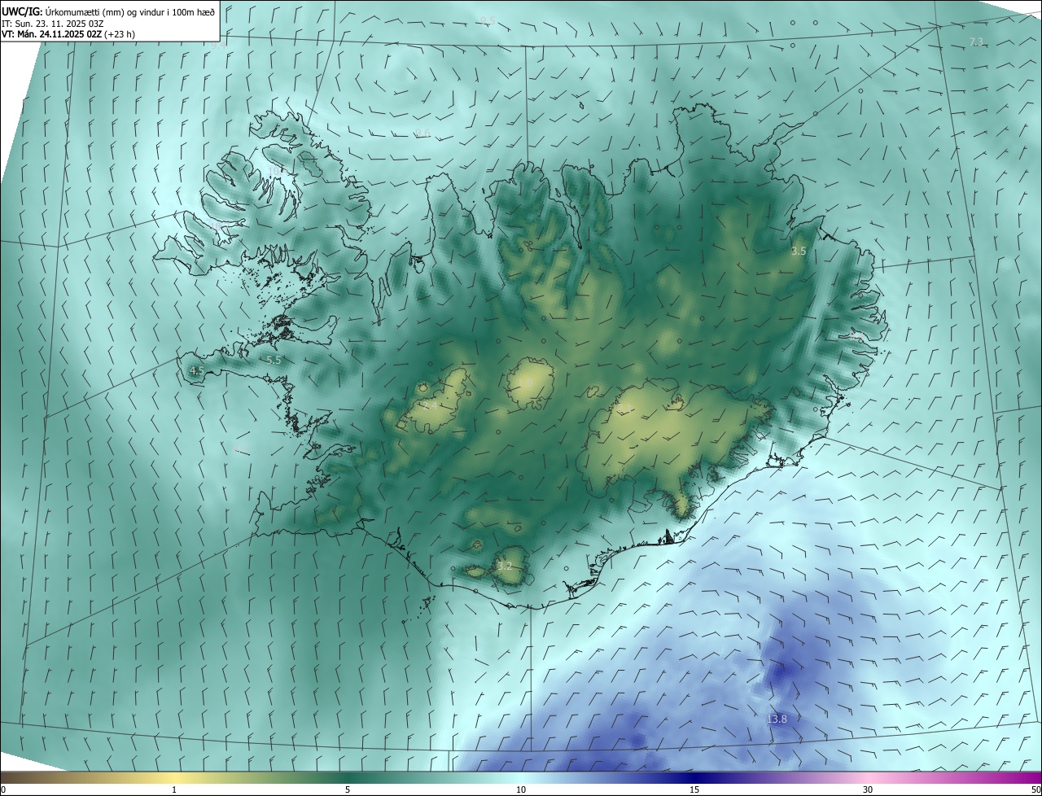Click the '9.5' value label at the top edge

(x=488, y=20)
